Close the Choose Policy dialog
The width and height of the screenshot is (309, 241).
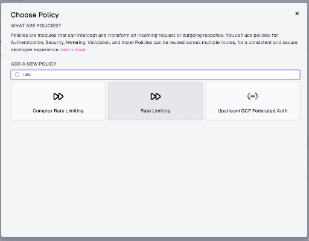(297, 13)
